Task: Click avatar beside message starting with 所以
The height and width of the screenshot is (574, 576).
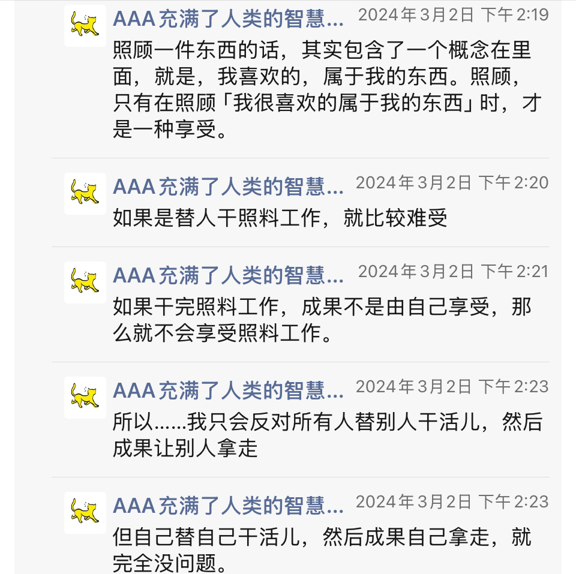Action: click(x=85, y=397)
